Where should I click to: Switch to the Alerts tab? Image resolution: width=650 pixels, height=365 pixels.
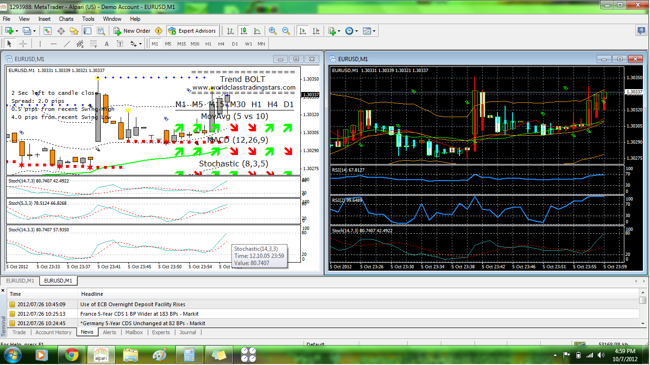pos(109,332)
